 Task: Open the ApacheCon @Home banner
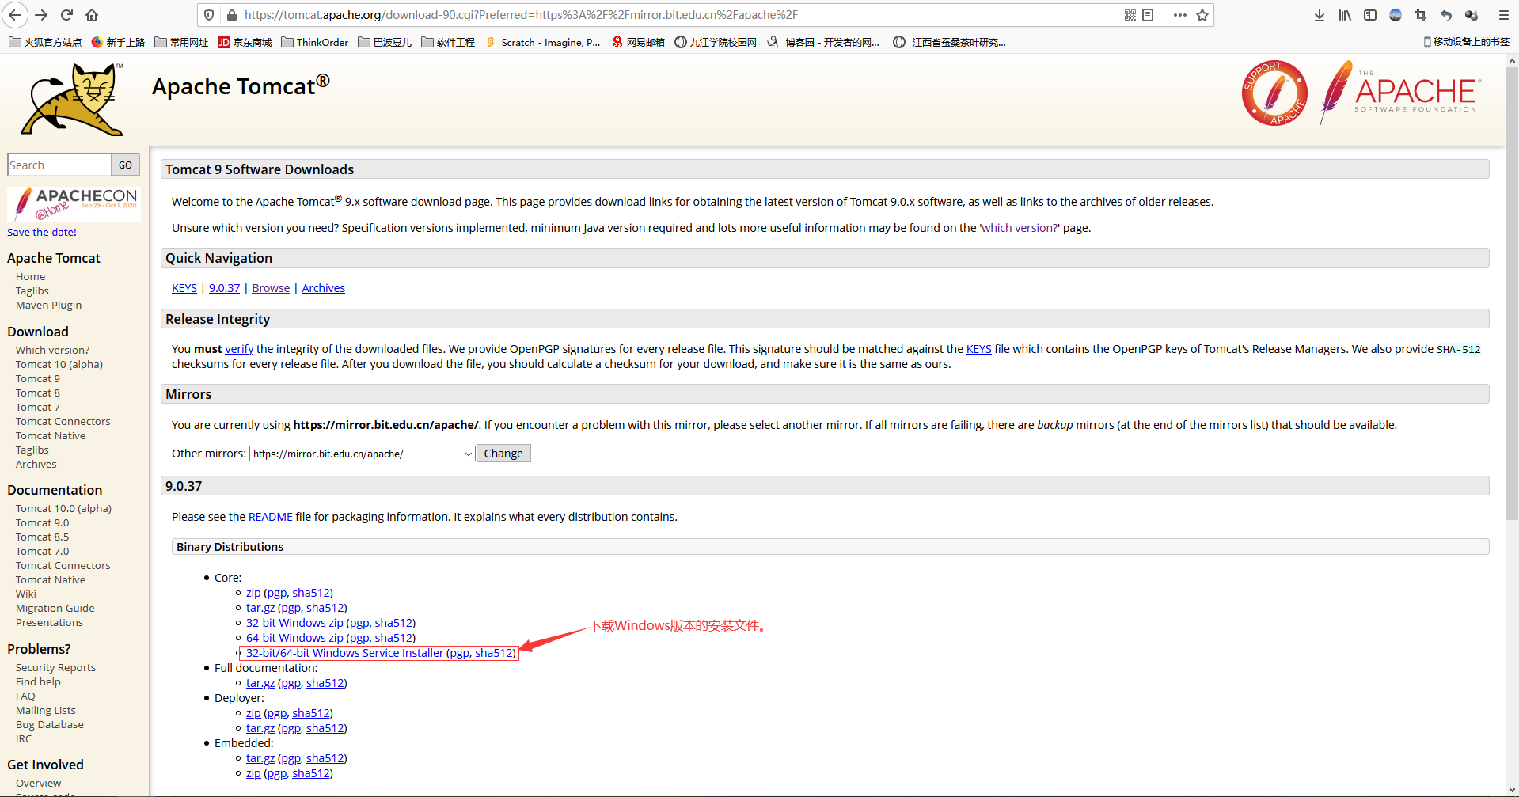pos(74,204)
